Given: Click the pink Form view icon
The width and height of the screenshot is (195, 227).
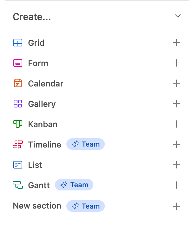Looking at the screenshot, I should coord(18,63).
